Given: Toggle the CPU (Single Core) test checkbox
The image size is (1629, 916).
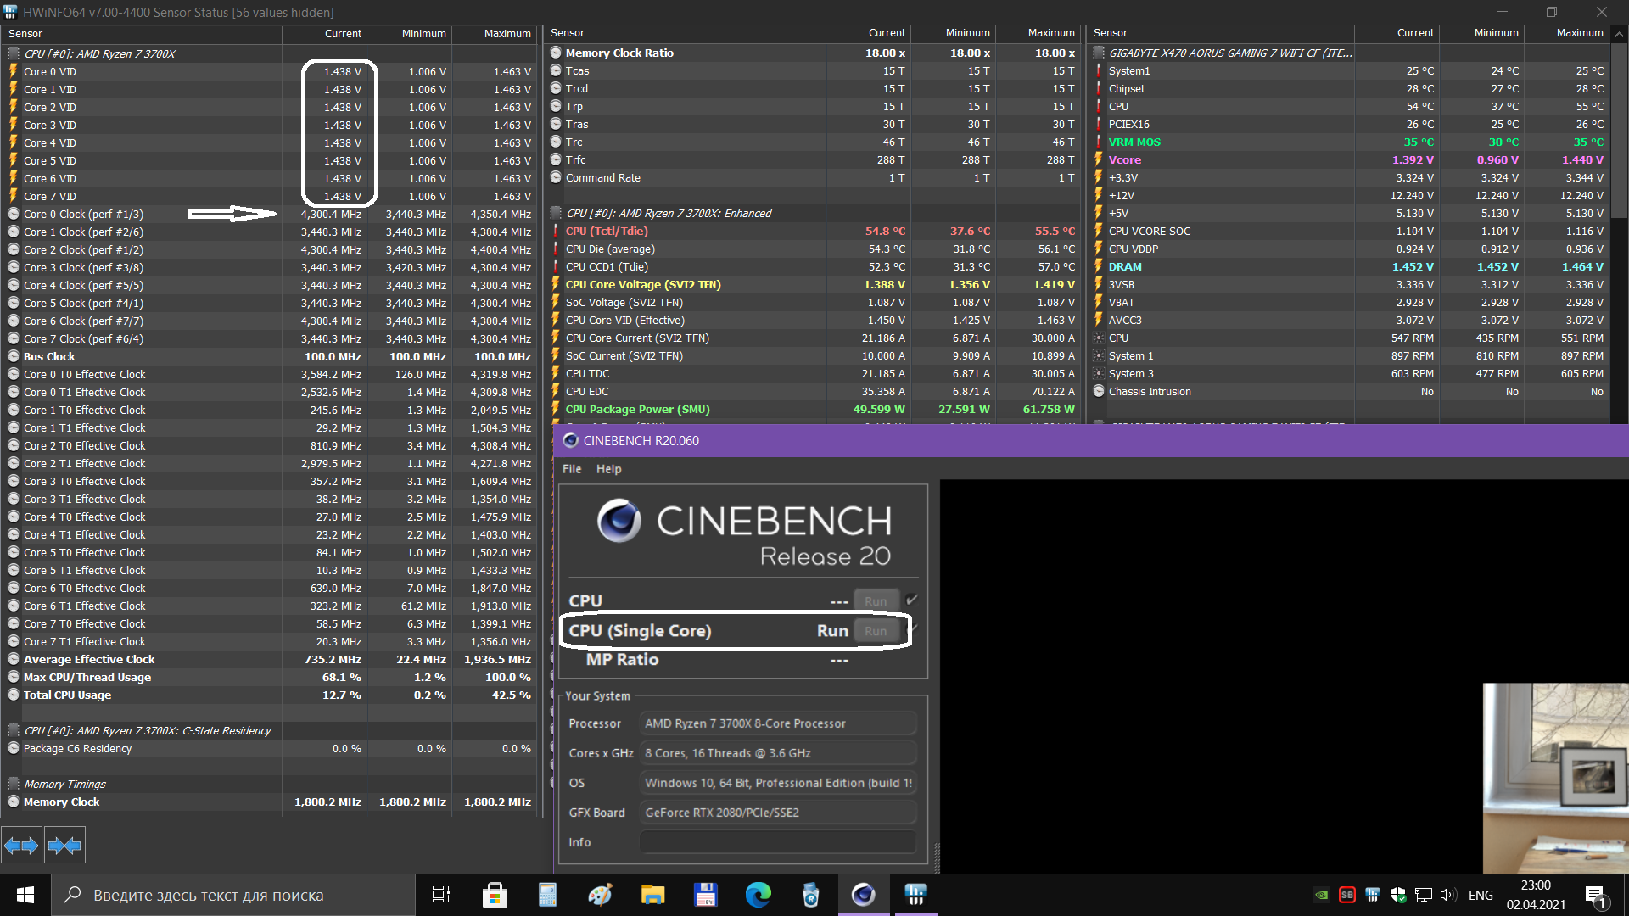Looking at the screenshot, I should 915,629.
